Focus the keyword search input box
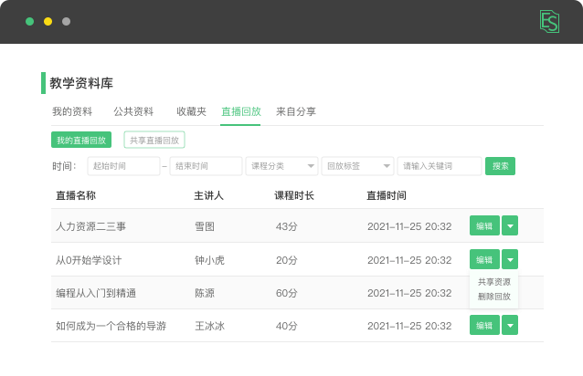The height and width of the screenshot is (376, 583). coord(440,166)
